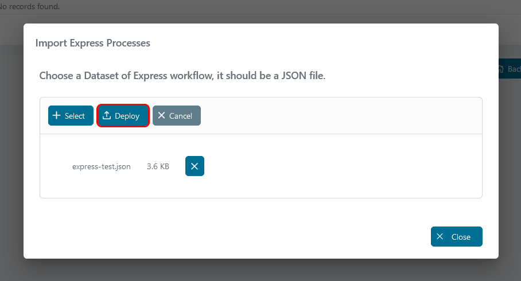Click the word Deploy on the upload button
The height and width of the screenshot is (281, 521).
tap(127, 116)
